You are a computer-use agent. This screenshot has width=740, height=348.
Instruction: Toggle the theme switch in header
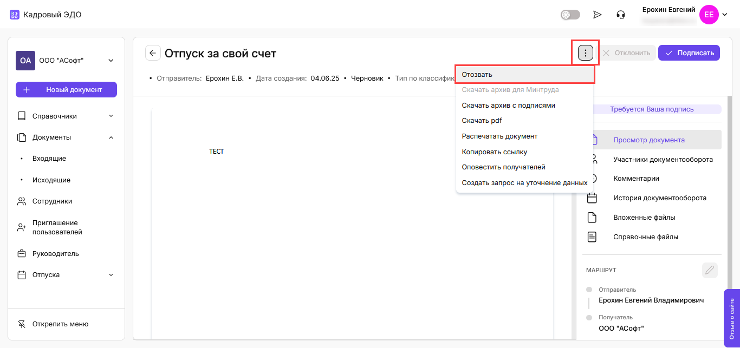(570, 15)
